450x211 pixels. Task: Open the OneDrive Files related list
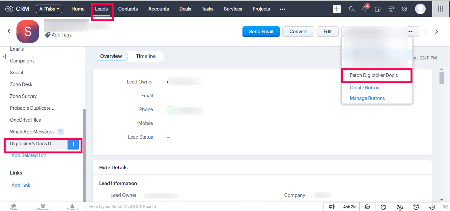25,120
